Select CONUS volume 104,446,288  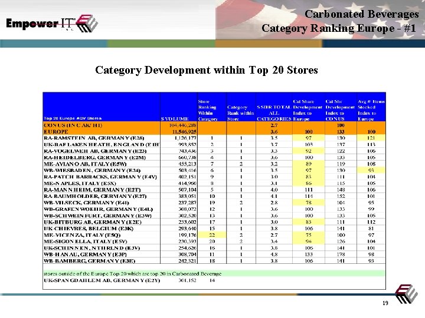pos(182,125)
